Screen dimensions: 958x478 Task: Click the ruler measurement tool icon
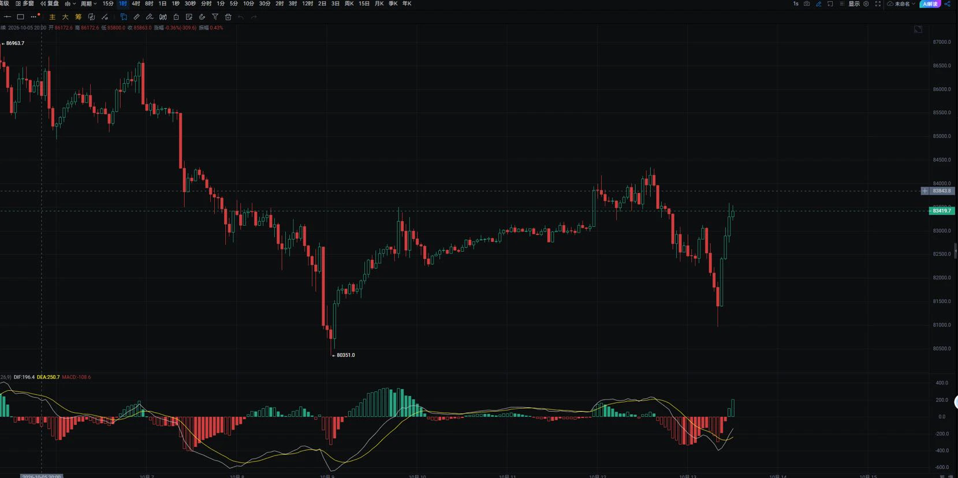tap(136, 17)
